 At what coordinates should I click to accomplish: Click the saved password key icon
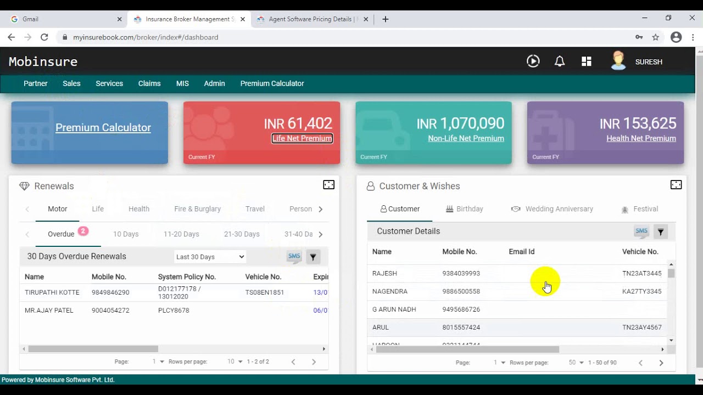pos(639,37)
